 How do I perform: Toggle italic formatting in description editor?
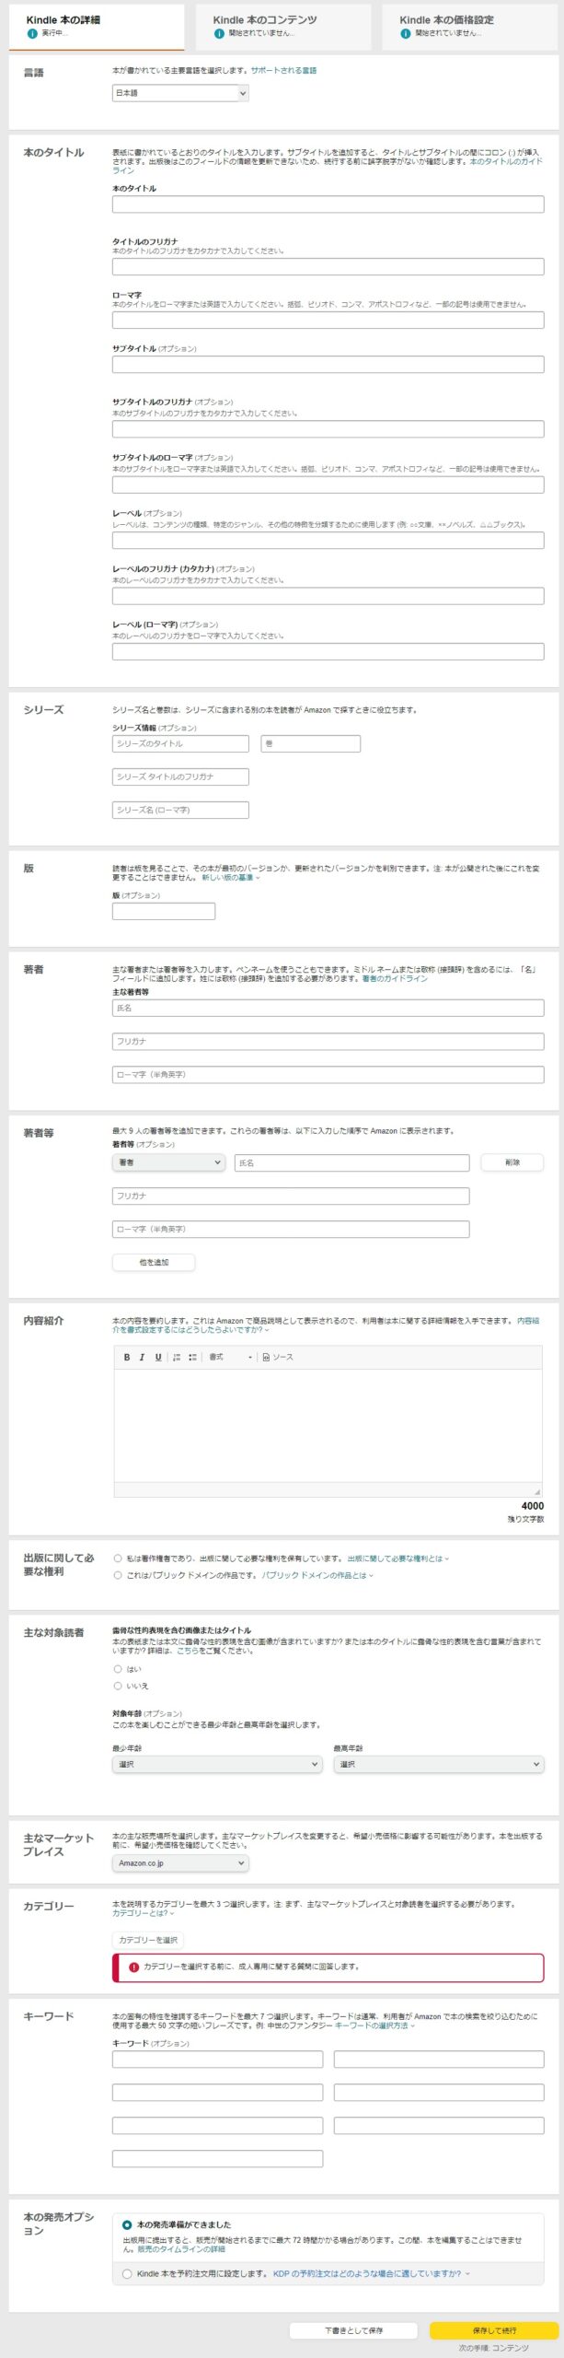point(142,1357)
